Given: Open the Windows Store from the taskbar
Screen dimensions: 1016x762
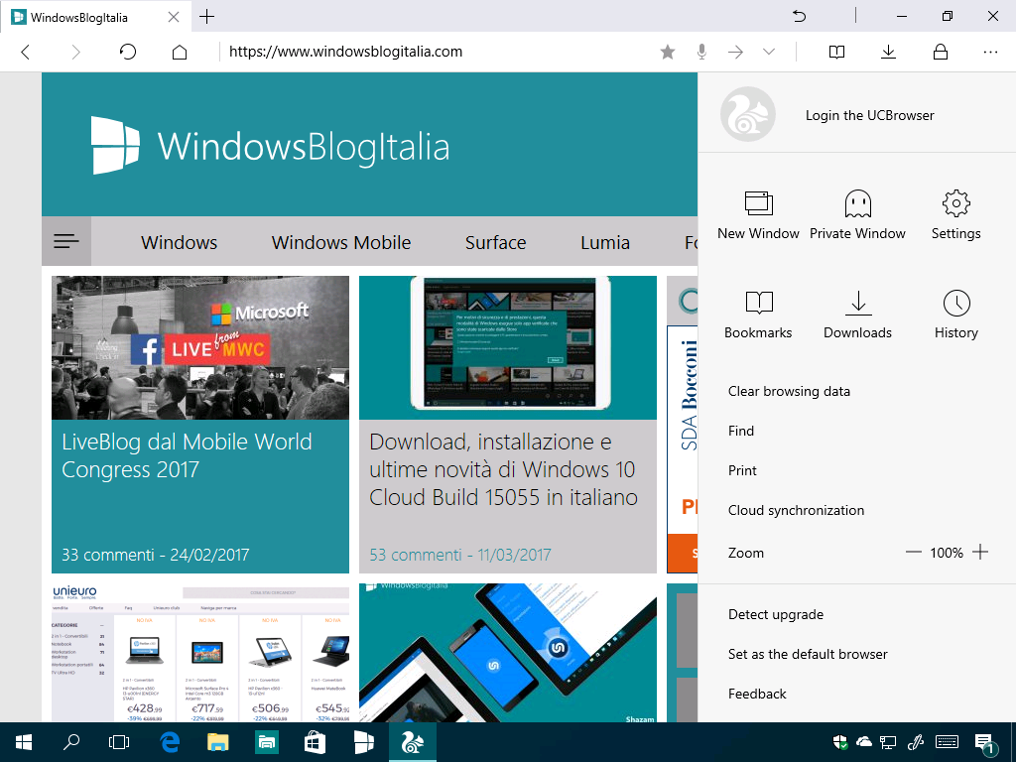Looking at the screenshot, I should tap(315, 742).
